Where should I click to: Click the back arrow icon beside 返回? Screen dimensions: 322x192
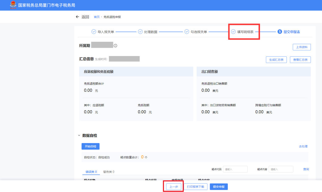pyautogui.click(x=78, y=17)
